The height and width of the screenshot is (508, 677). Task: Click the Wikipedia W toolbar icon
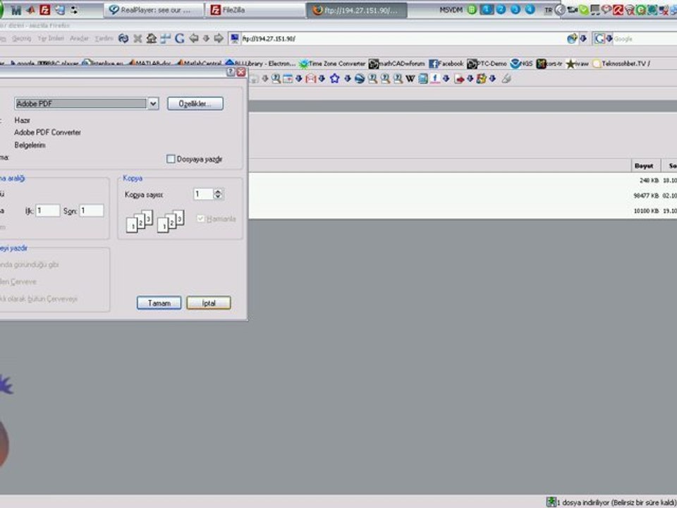[410, 78]
